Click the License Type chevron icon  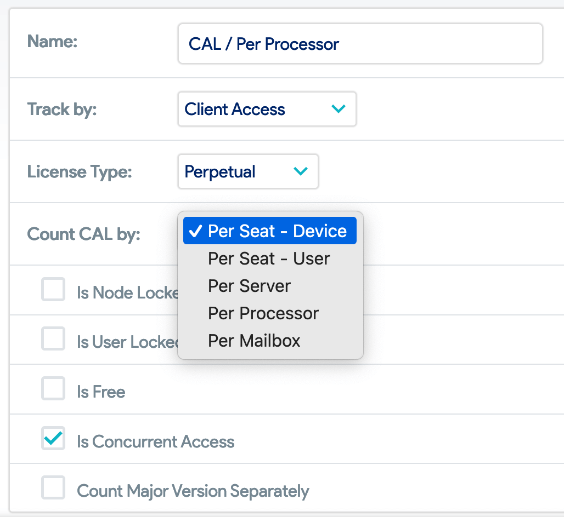pyautogui.click(x=300, y=171)
